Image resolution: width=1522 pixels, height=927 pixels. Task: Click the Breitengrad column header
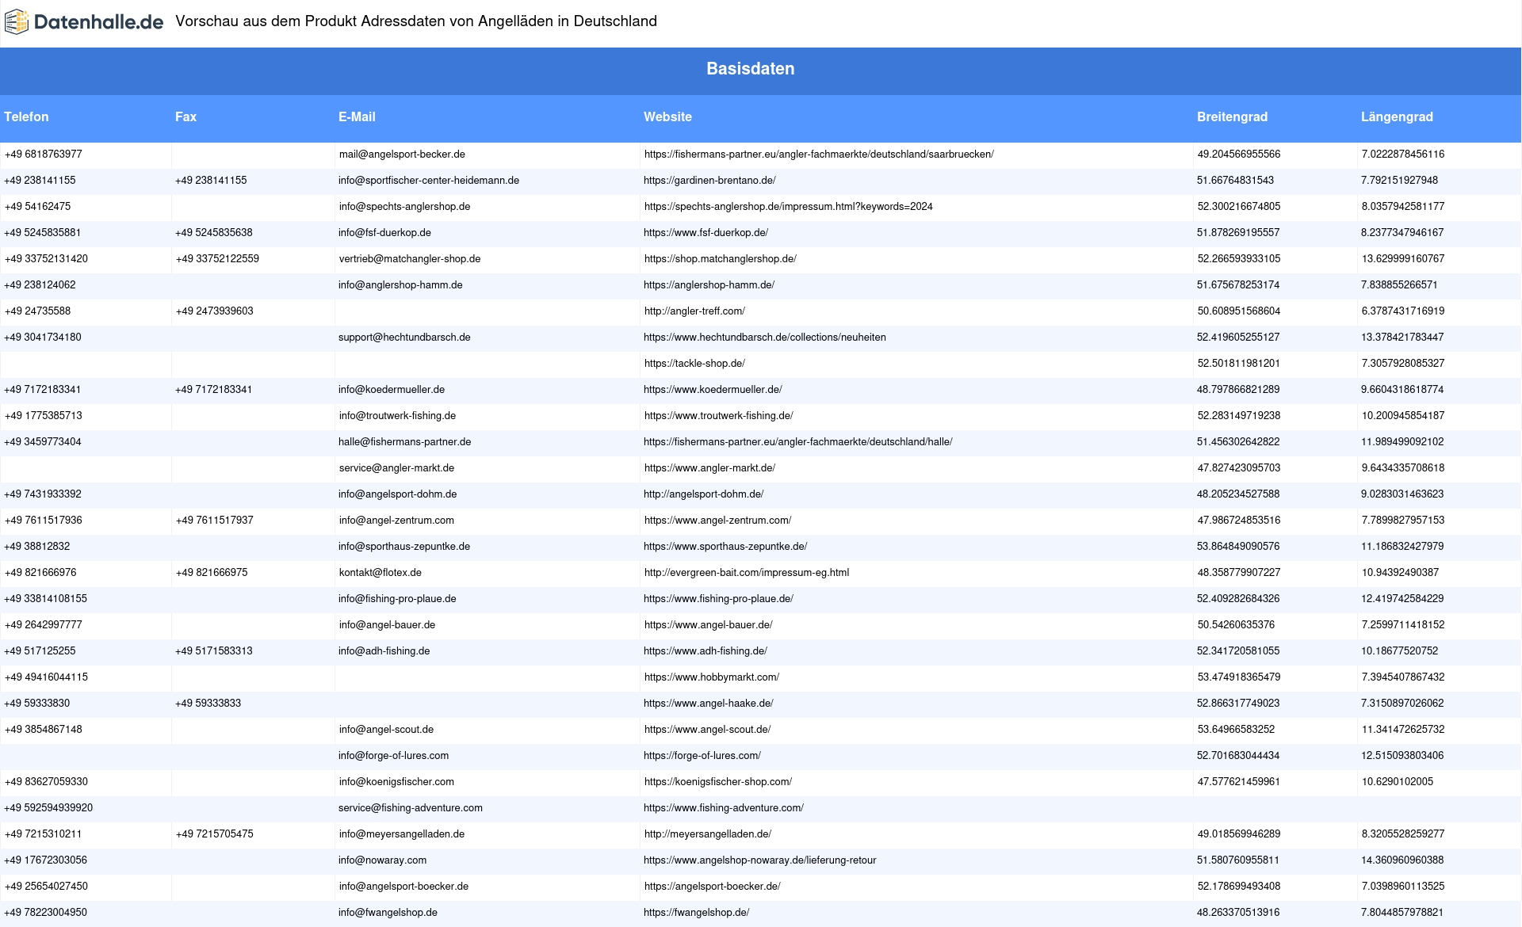coord(1232,116)
